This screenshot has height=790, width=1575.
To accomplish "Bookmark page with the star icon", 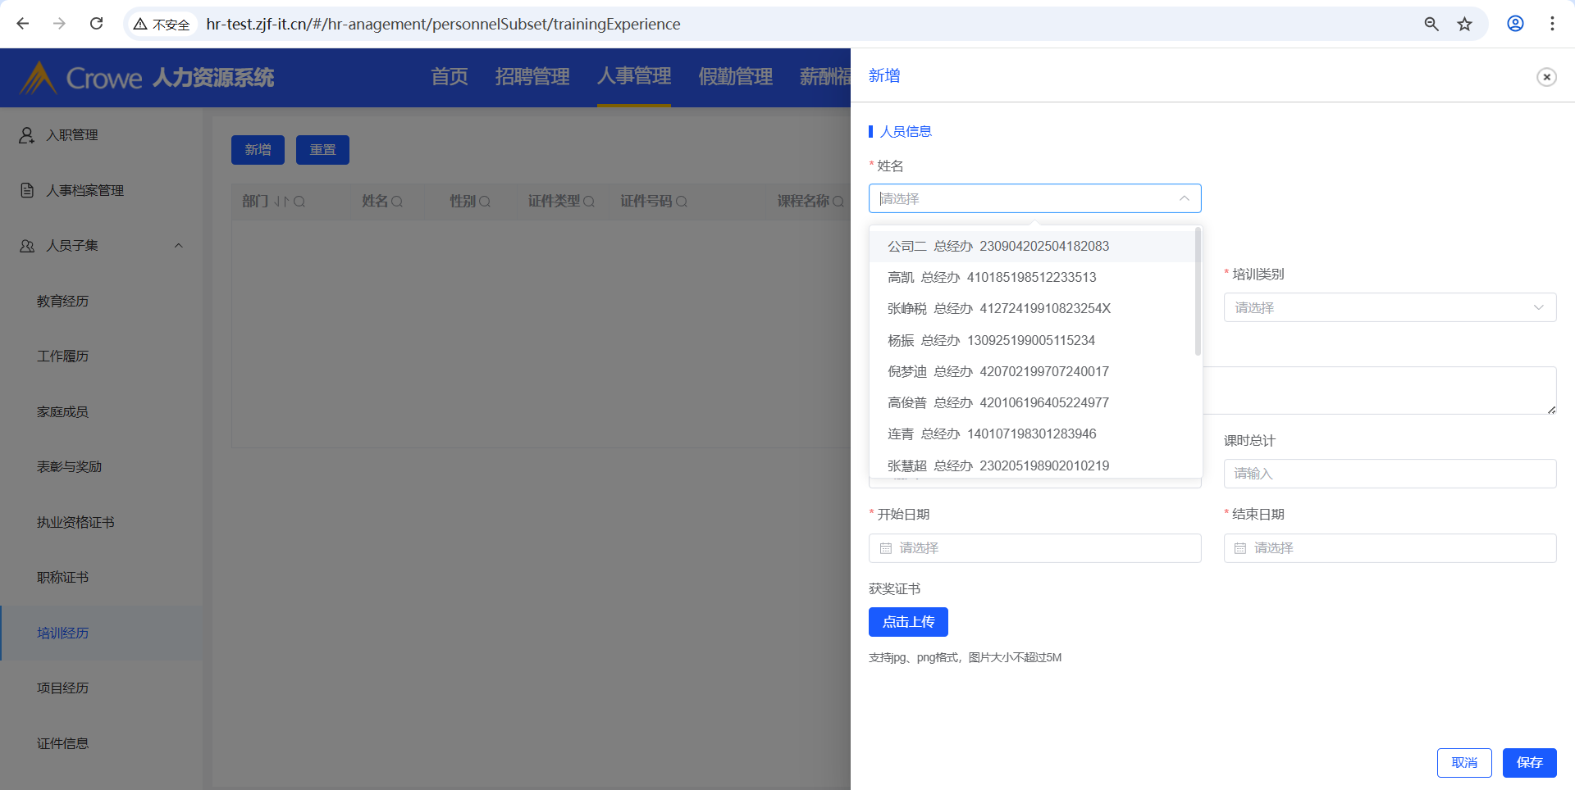I will tap(1464, 24).
